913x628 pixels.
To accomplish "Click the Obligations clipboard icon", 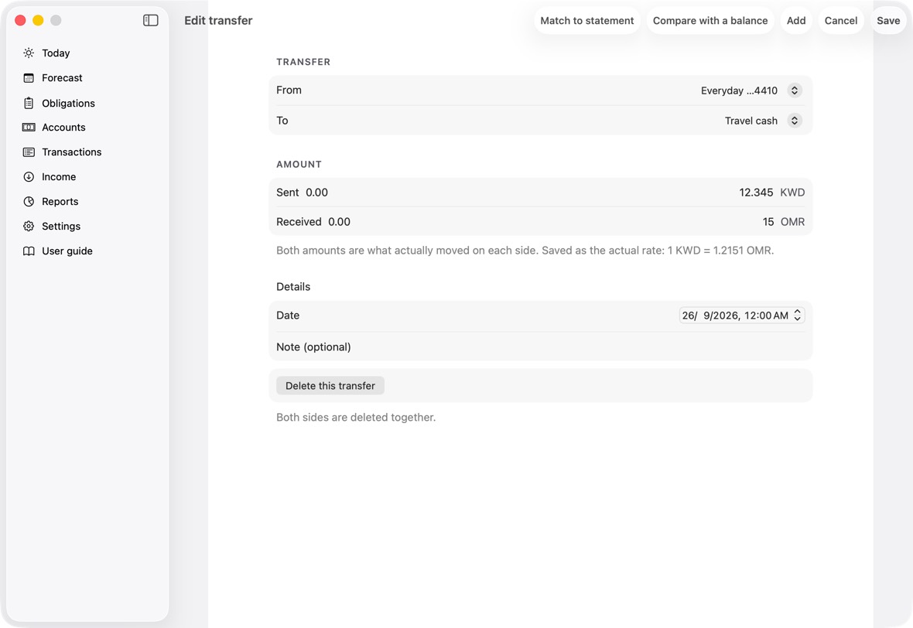I will pos(29,103).
